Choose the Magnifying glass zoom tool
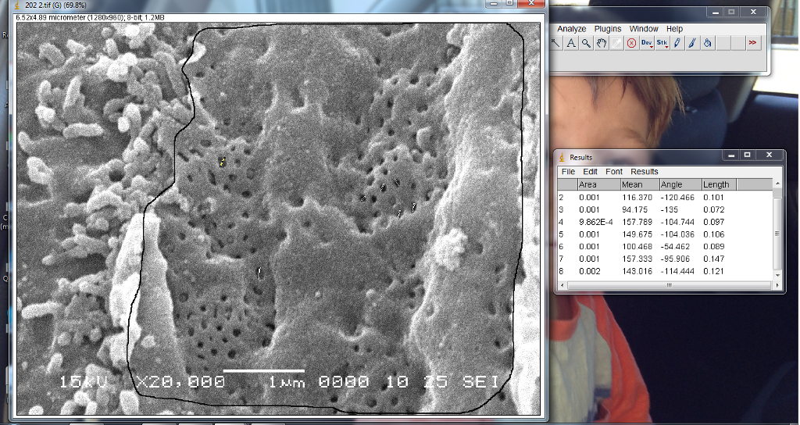The image size is (800, 425). pyautogui.click(x=586, y=44)
